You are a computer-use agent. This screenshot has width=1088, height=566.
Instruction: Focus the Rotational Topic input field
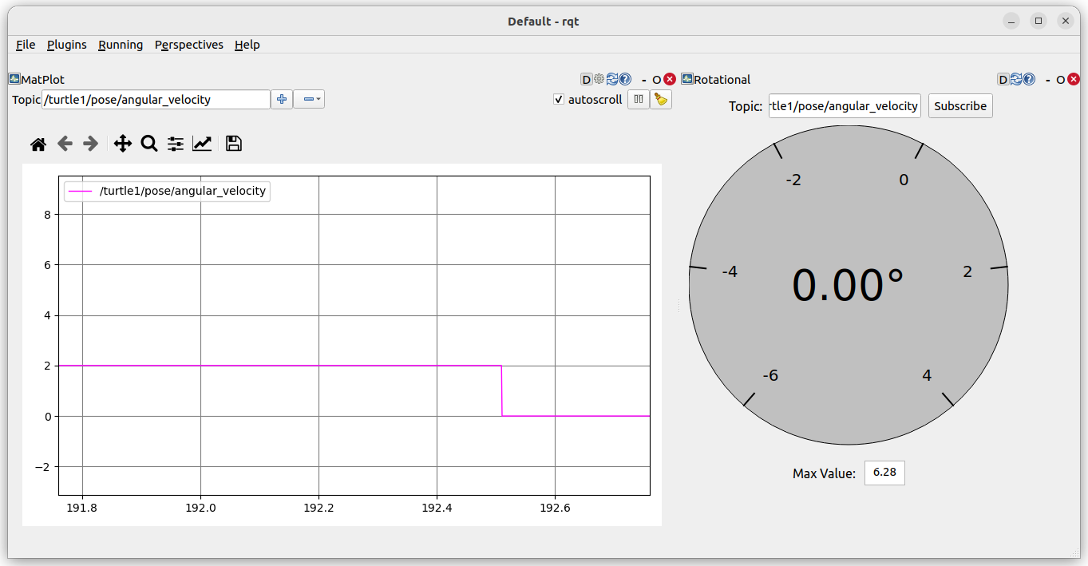[845, 106]
